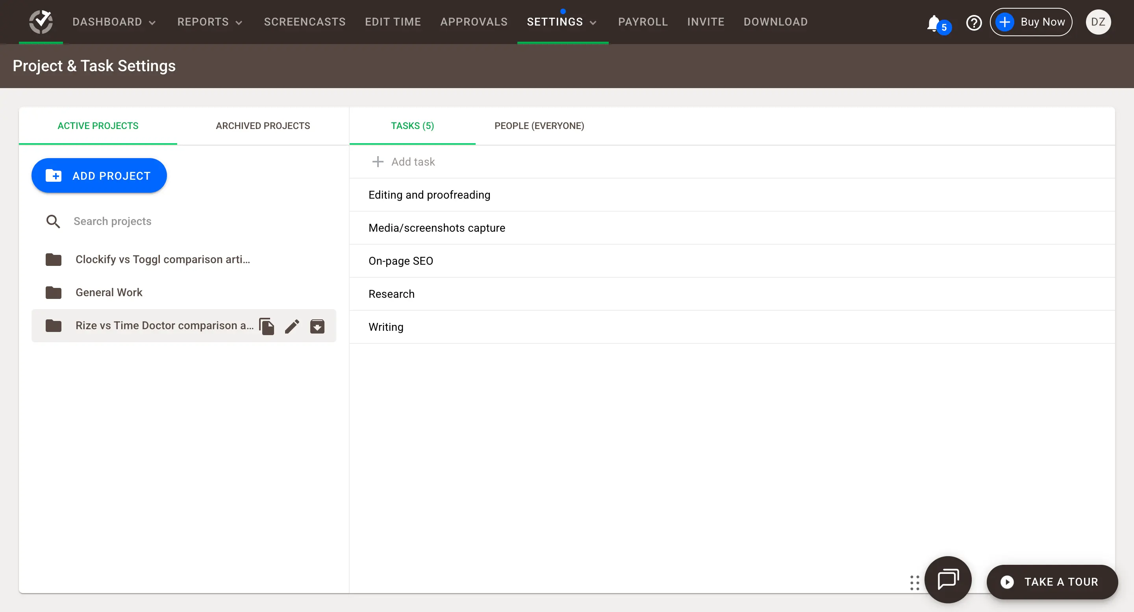Go to the Download page
1134x612 pixels.
[x=775, y=22]
